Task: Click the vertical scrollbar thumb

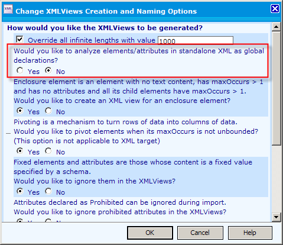Action: [x=277, y=88]
